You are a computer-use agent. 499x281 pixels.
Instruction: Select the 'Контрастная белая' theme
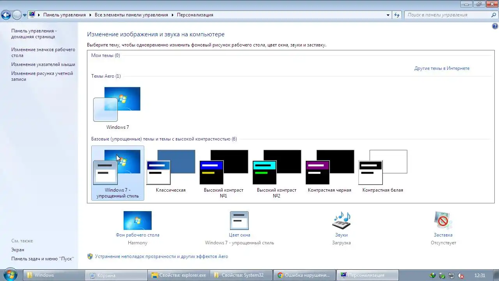383,172
